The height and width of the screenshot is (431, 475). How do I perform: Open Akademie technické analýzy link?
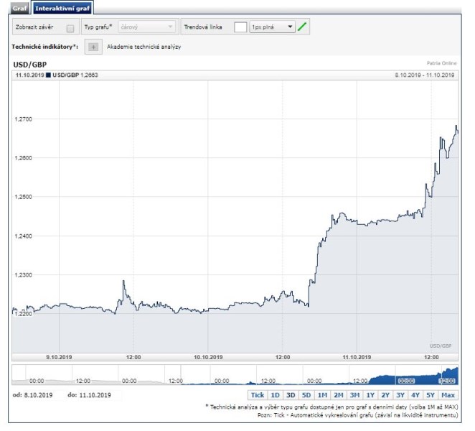(144, 47)
